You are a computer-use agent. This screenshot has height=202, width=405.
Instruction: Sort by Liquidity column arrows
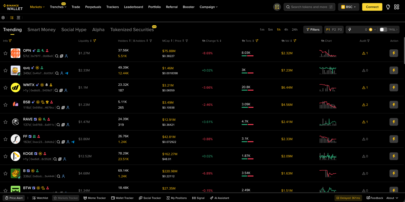point(91,41)
